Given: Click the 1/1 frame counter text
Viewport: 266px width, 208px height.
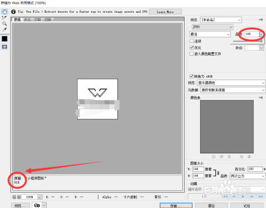Looking at the screenshot, I should [x=204, y=196].
